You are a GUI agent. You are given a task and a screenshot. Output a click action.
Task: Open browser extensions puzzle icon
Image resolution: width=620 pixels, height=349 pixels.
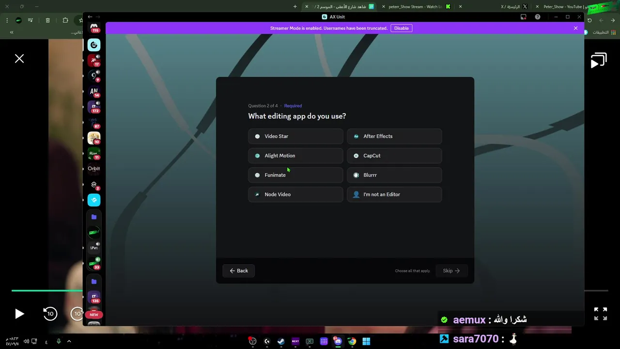pyautogui.click(x=65, y=20)
